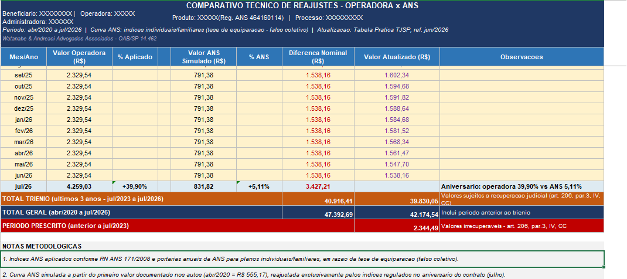Select updated value '1.538,16' in jun/26 row
The image size is (627, 279).
(397, 175)
